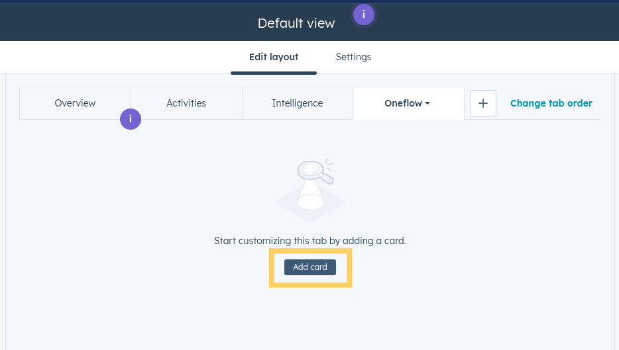Click the underline indicator below Edit layout

pyautogui.click(x=274, y=73)
